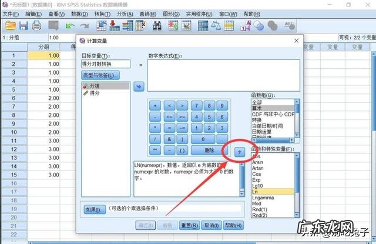Click the Insert variable icon
The image size is (376, 244).
(186, 26)
